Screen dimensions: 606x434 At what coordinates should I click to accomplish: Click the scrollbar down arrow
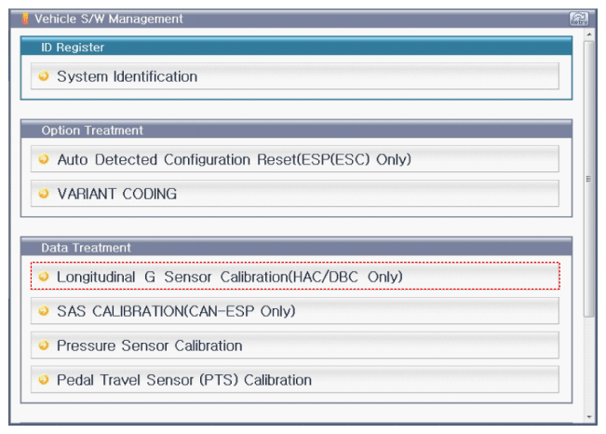coord(589,417)
